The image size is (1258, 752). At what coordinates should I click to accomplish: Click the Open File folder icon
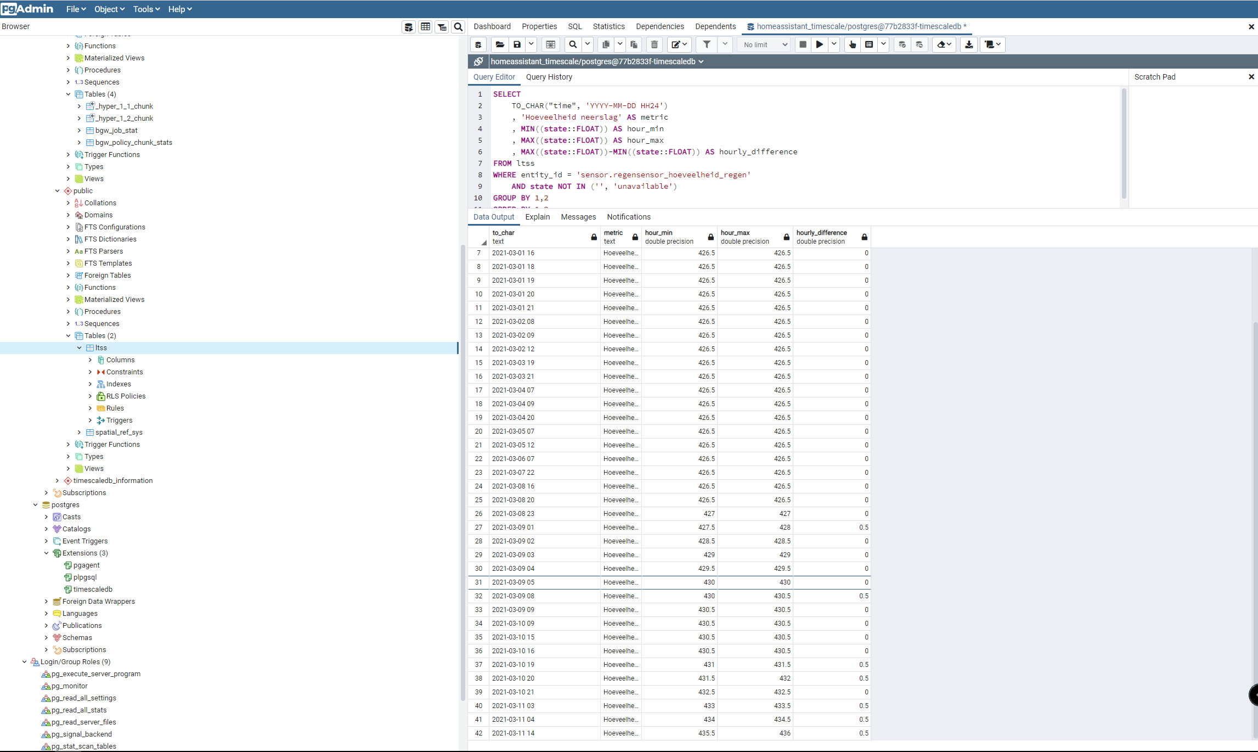(499, 44)
